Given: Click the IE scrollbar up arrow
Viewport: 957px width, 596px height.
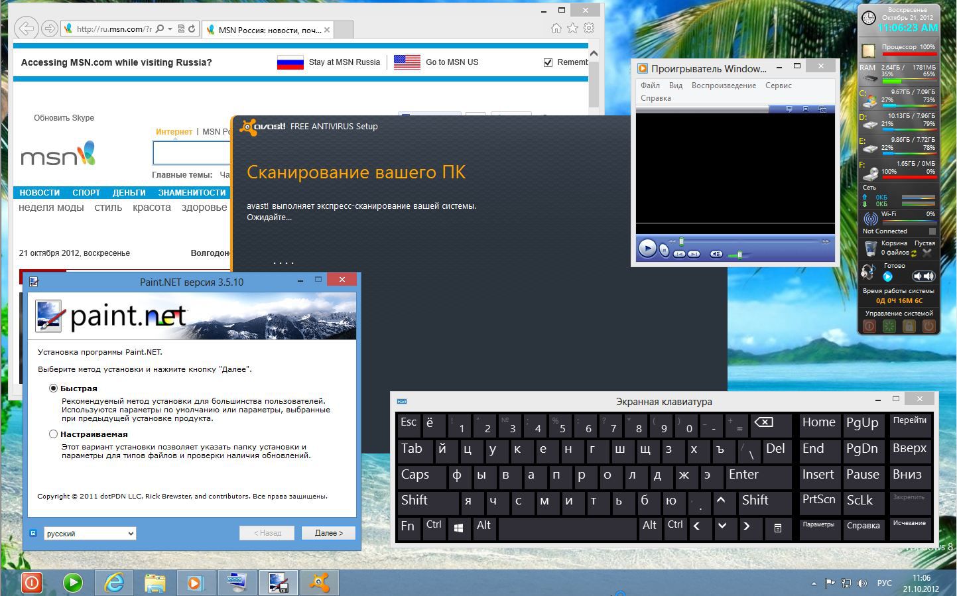Looking at the screenshot, I should pos(594,53).
